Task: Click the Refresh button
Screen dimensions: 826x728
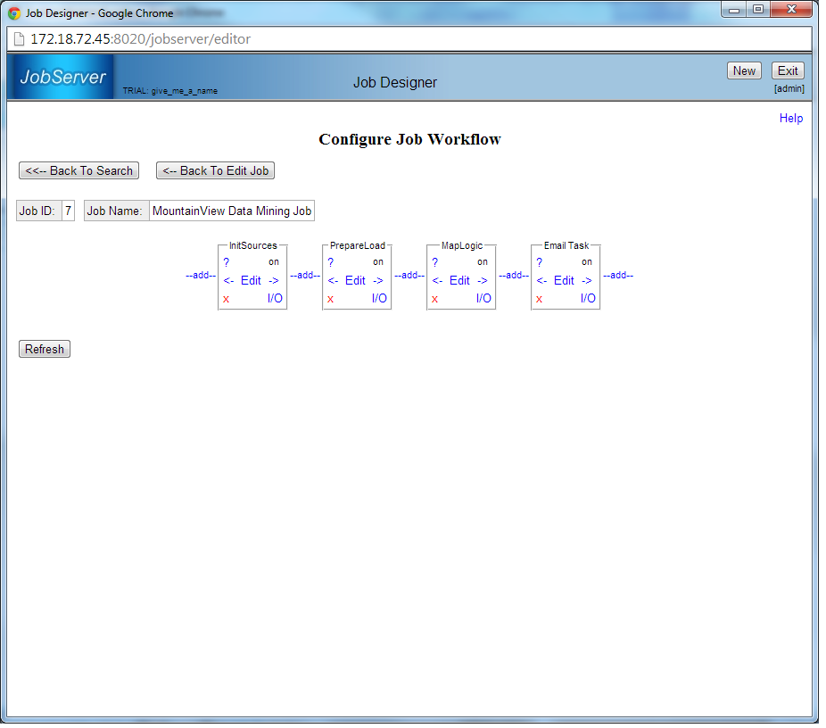Action: click(45, 350)
